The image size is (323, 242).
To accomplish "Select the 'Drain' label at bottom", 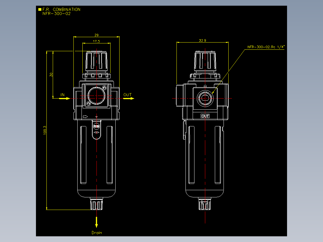I will [97, 232].
